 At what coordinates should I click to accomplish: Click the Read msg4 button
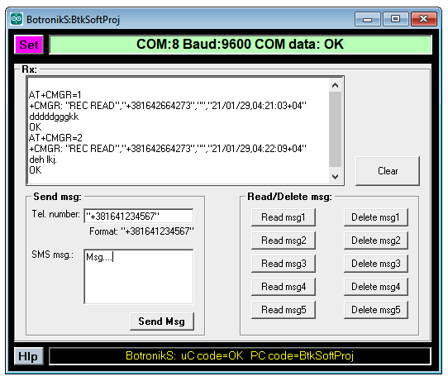click(x=284, y=287)
